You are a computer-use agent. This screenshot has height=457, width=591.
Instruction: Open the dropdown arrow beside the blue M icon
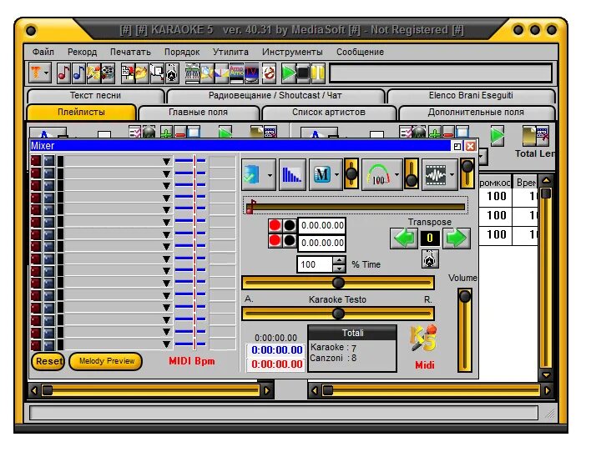click(x=337, y=174)
